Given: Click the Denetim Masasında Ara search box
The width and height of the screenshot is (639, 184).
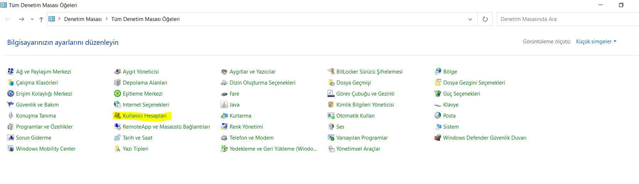Looking at the screenshot, I should point(568,19).
